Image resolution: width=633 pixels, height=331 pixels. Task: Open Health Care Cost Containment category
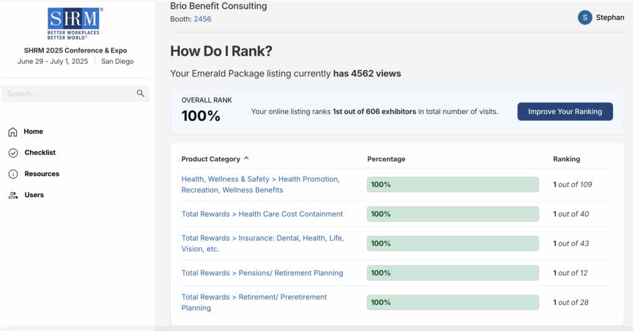pyautogui.click(x=262, y=214)
